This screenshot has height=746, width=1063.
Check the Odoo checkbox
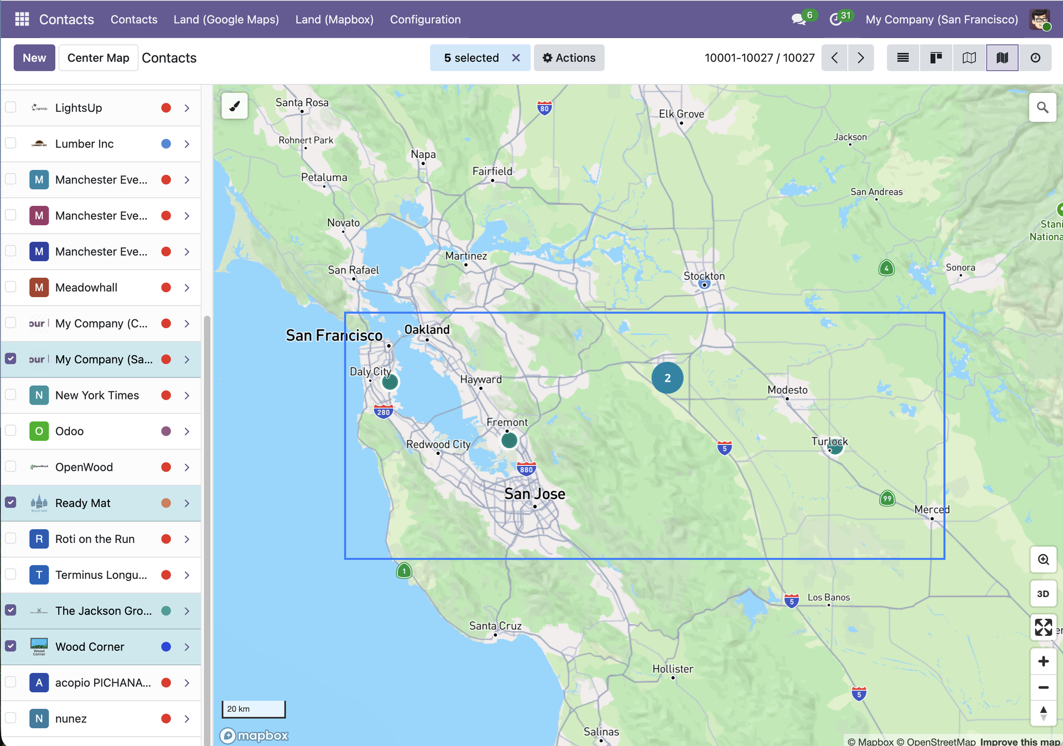point(11,431)
